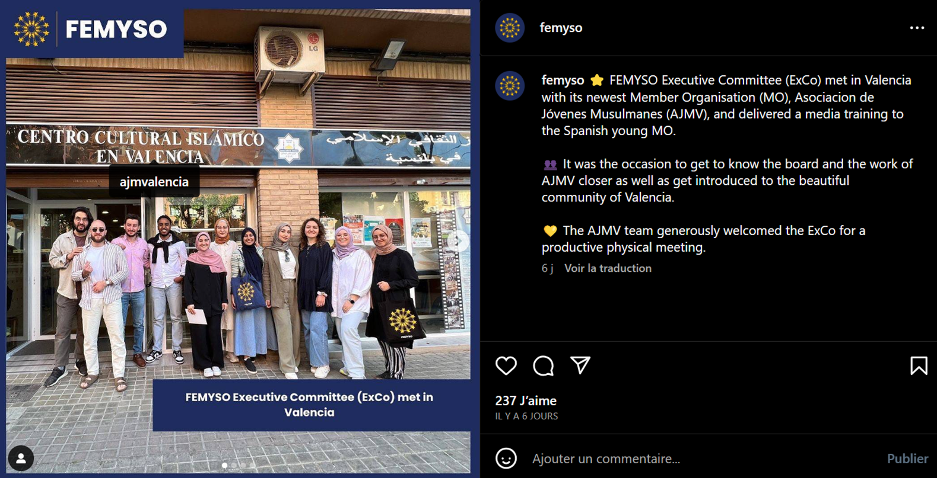Click "Voir la traduction" to translate caption

[608, 268]
